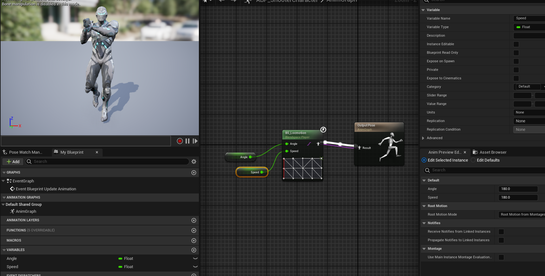Open the Root Motion Mode dropdown

522,215
